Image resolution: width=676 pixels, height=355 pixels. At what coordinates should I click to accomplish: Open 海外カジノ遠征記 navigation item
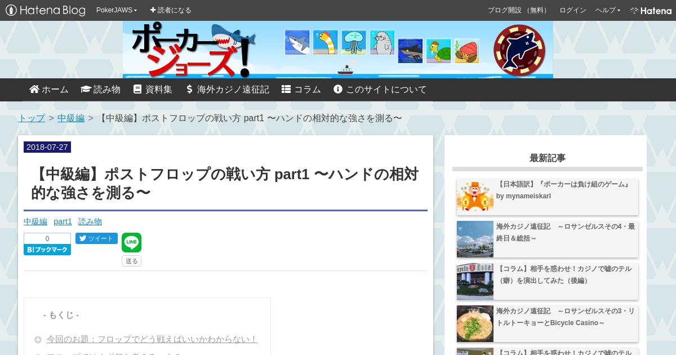[227, 90]
